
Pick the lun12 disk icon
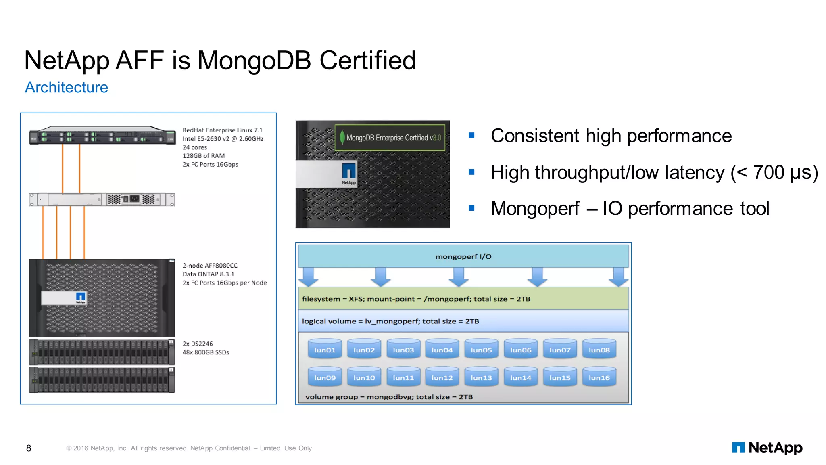coord(442,377)
